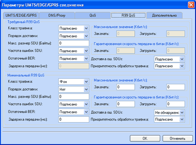
Task: Click the Отменить button
Action: click(x=177, y=138)
